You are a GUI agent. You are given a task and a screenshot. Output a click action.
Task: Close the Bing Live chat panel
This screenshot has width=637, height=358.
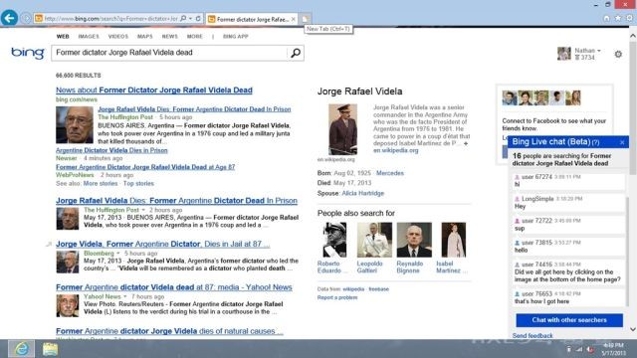point(622,142)
